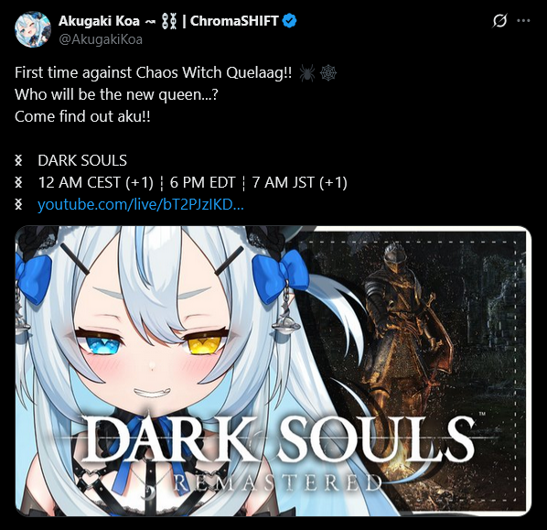Open the Dark Souls Remastered logo in thumbnail
Viewport: 547px width, 530px height.
coord(279,452)
